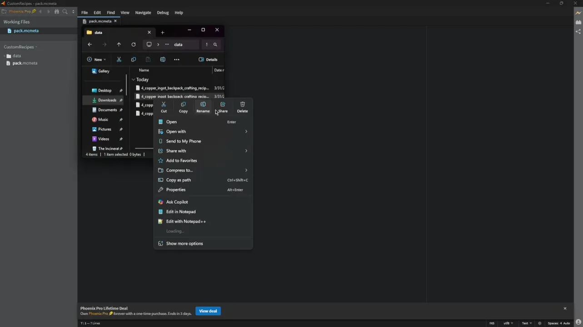Click the search magnifier in File Explorer
This screenshot has height=327, width=583.
(215, 45)
